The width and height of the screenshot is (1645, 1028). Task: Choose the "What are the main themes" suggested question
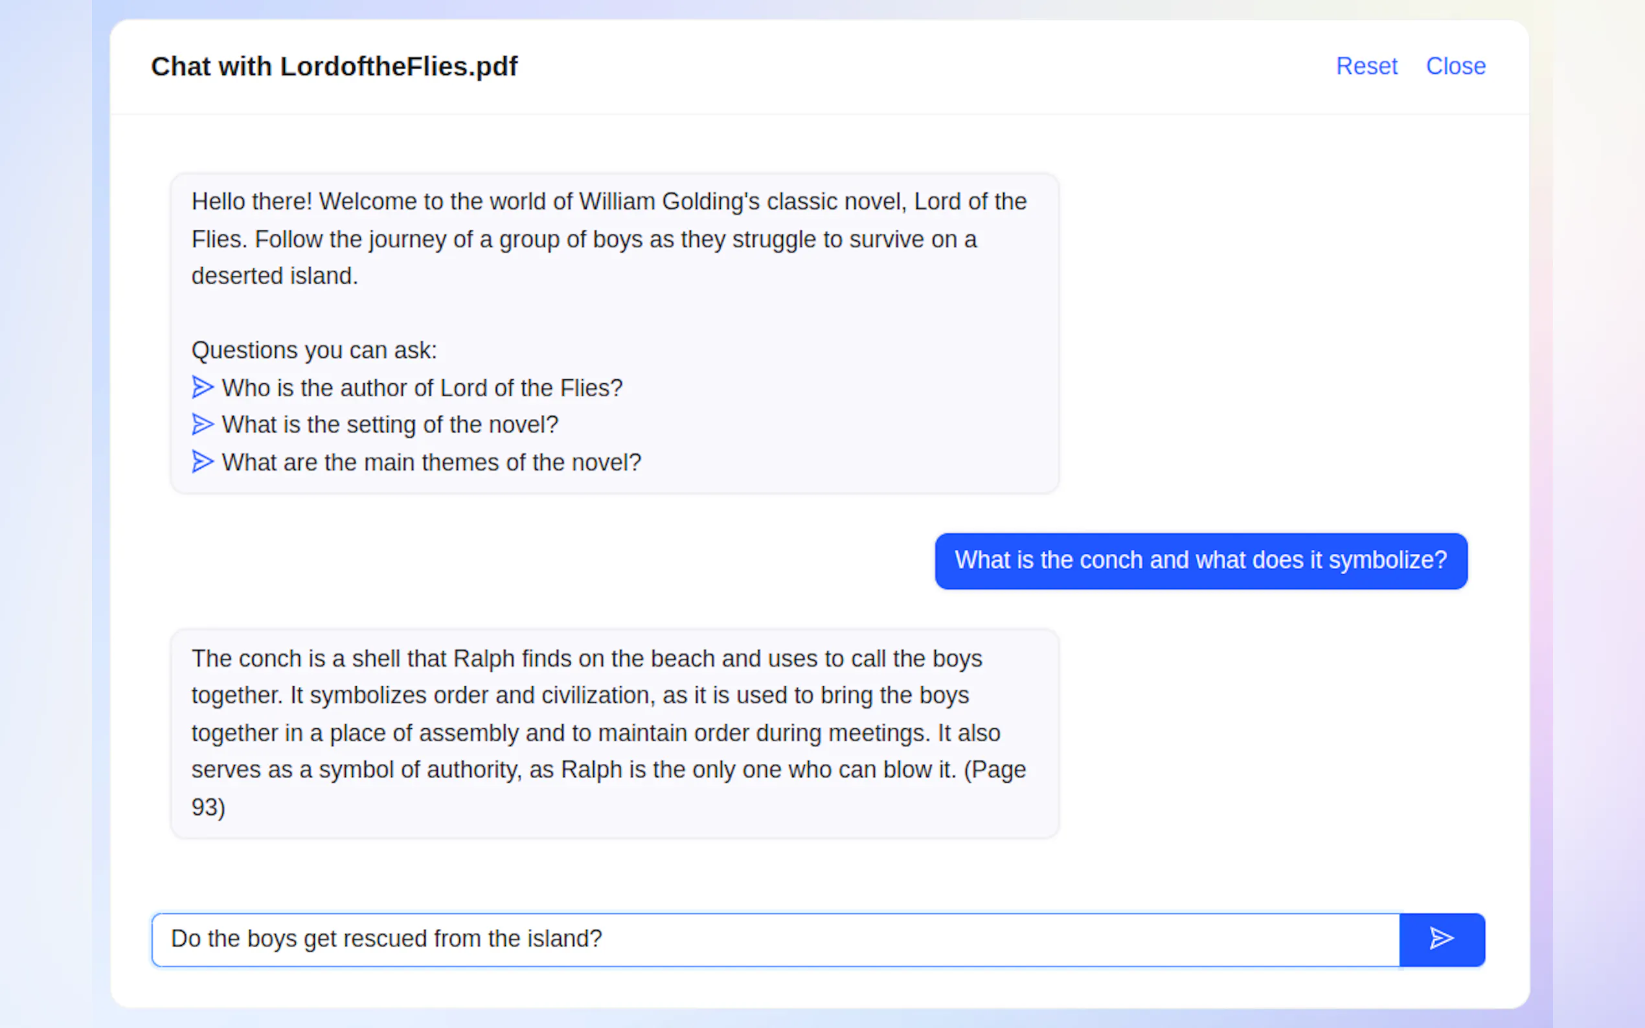431,462
